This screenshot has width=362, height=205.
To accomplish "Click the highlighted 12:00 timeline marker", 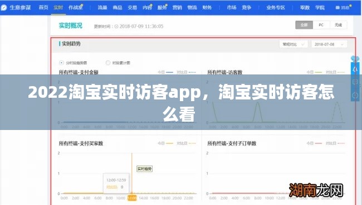I will tap(132, 198).
